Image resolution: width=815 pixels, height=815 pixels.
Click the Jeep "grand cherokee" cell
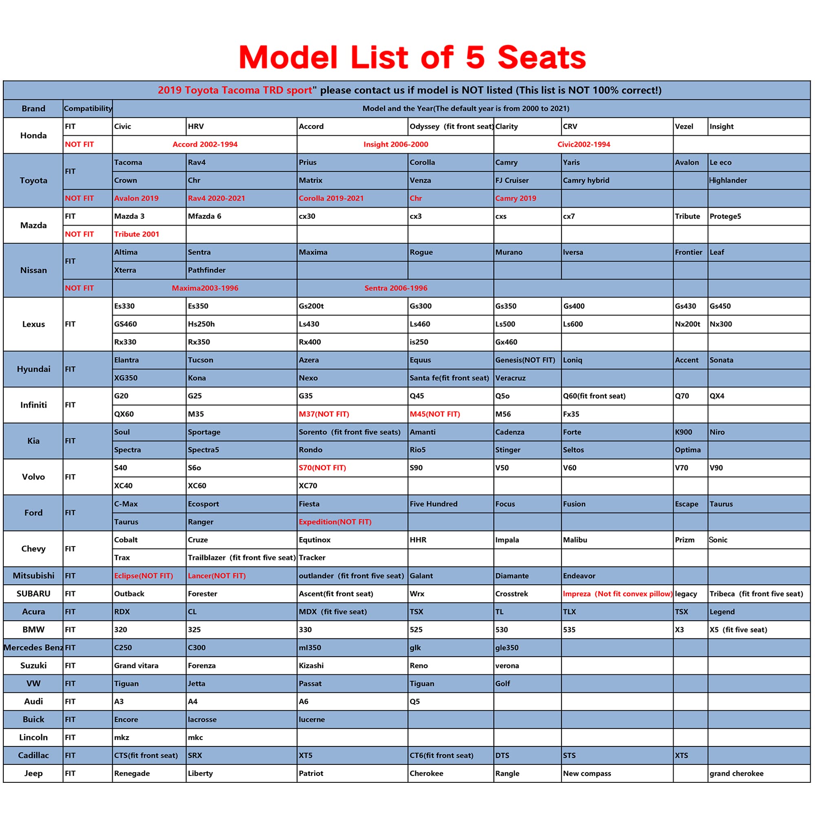click(736, 773)
